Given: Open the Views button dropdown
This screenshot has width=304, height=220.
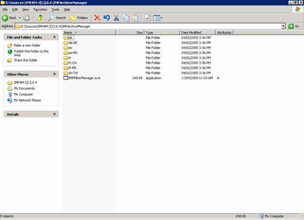Looking at the screenshot, I should (158, 18).
